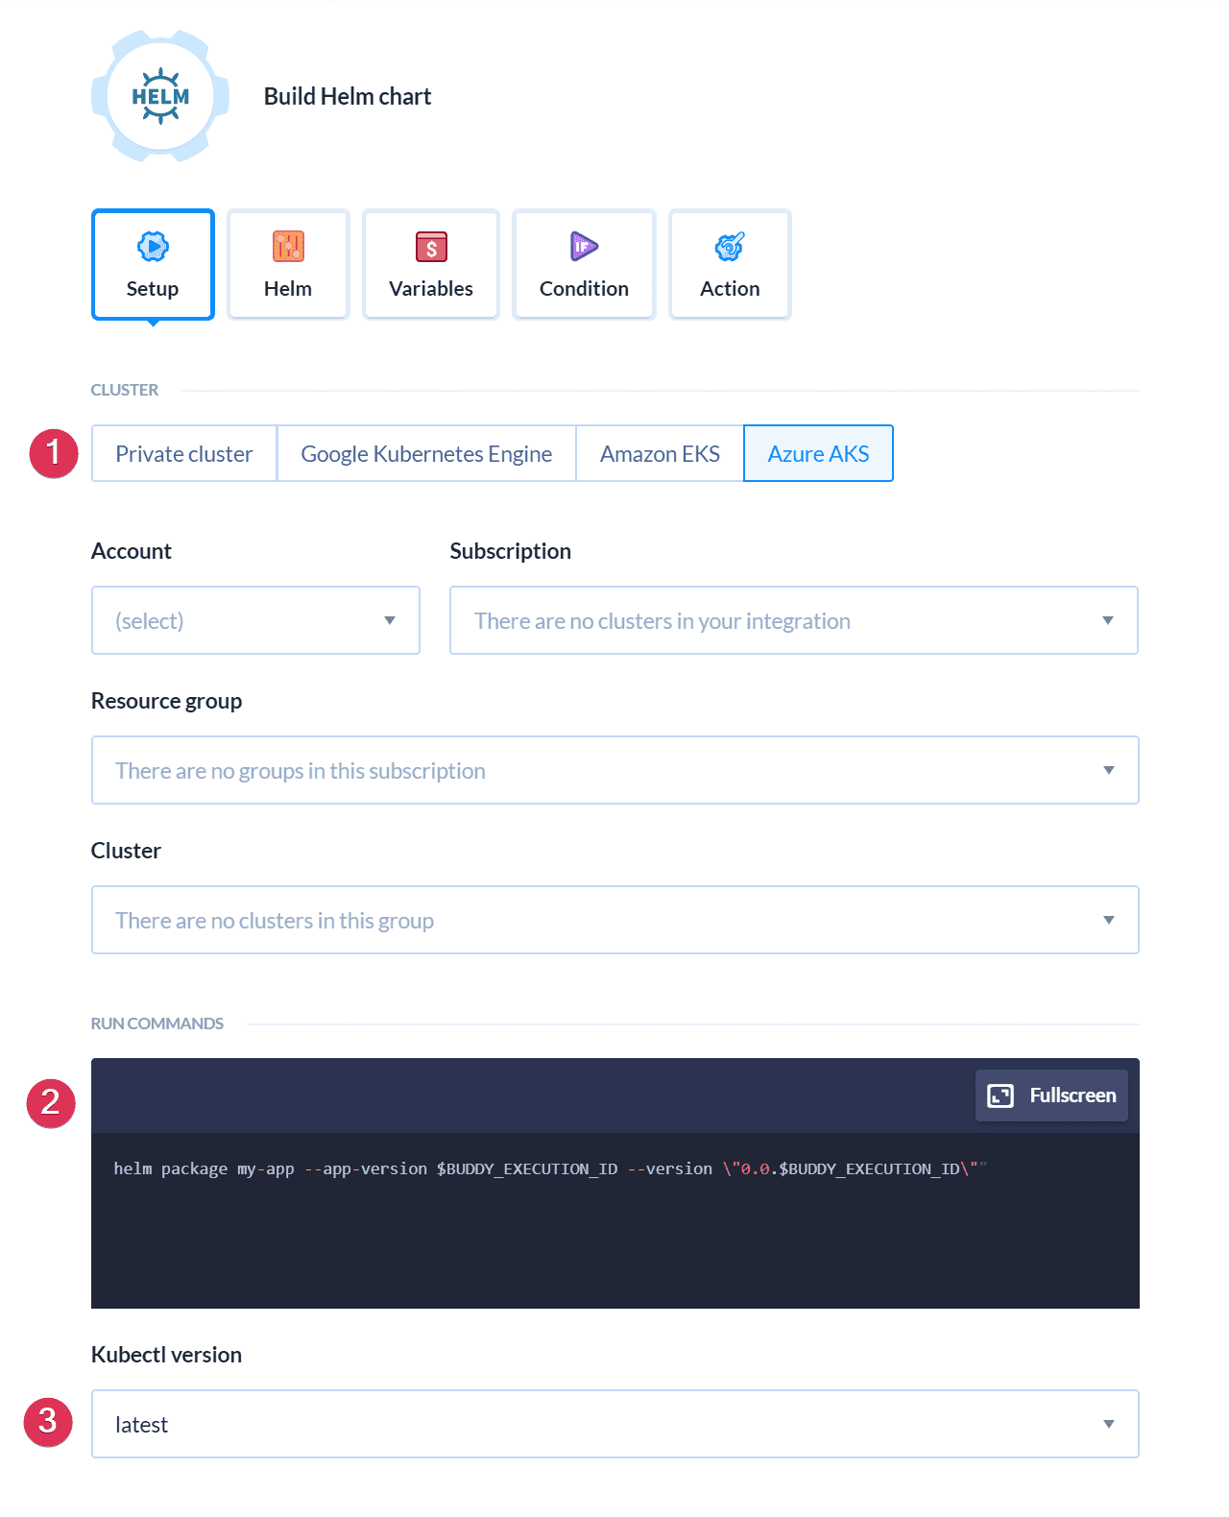
Task: Expand the Subscription dropdown
Action: 794,620
